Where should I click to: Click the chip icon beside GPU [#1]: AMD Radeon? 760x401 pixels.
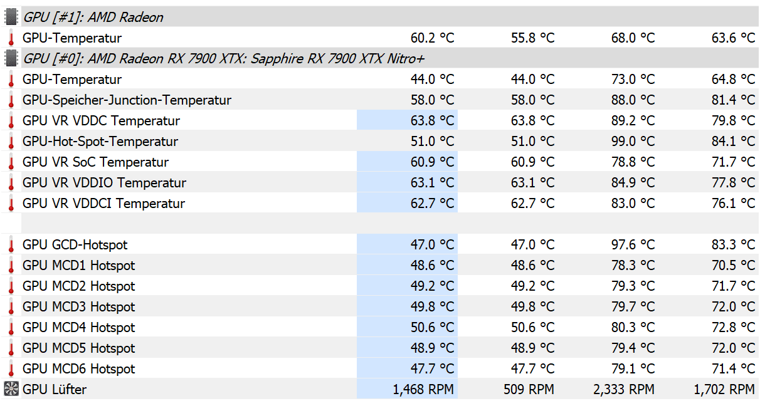click(x=11, y=17)
